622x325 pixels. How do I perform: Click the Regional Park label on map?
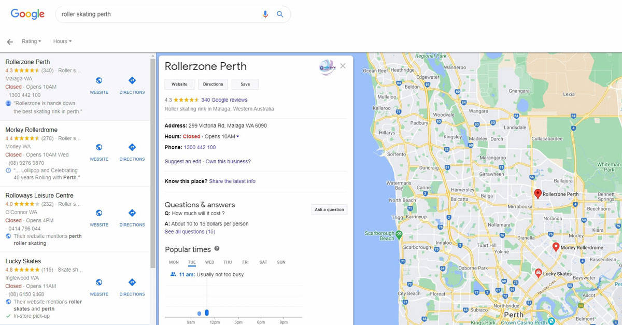pyautogui.click(x=431, y=56)
